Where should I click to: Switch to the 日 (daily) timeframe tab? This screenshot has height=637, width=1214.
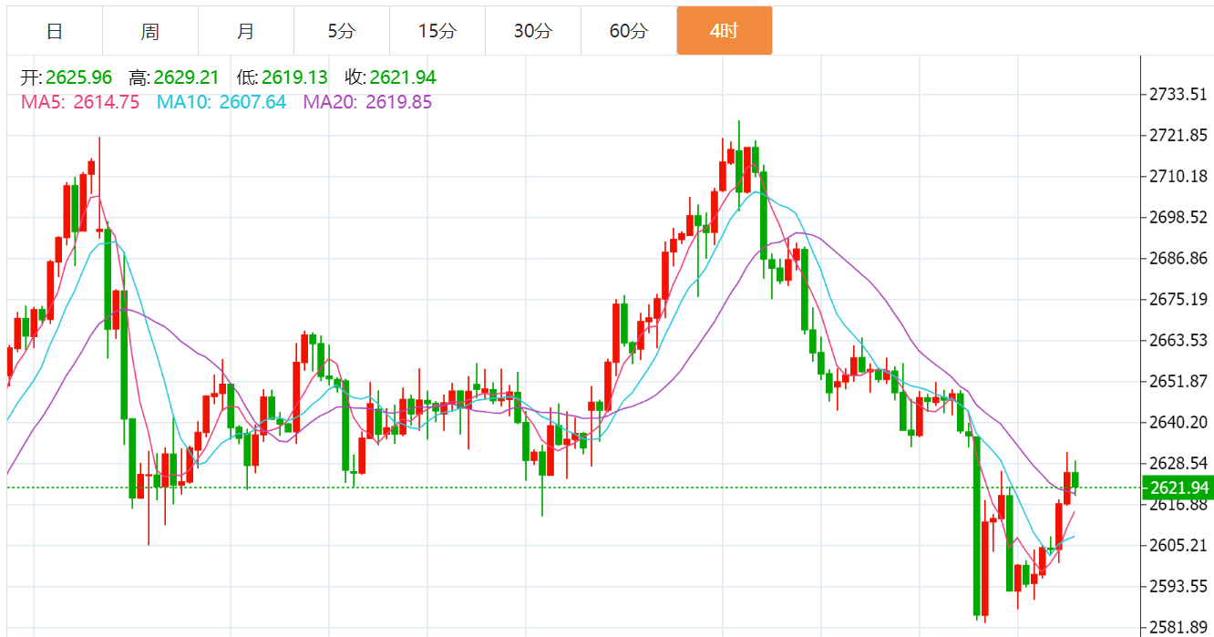[55, 31]
